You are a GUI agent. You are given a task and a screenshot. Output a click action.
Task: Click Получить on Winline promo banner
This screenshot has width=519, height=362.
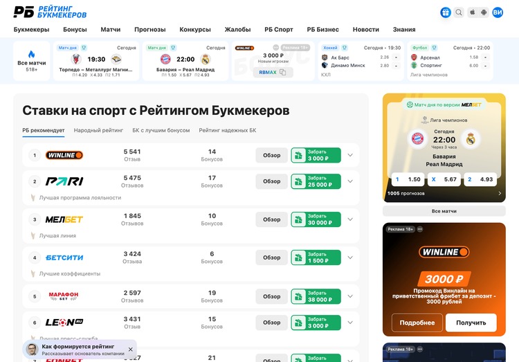point(471,323)
